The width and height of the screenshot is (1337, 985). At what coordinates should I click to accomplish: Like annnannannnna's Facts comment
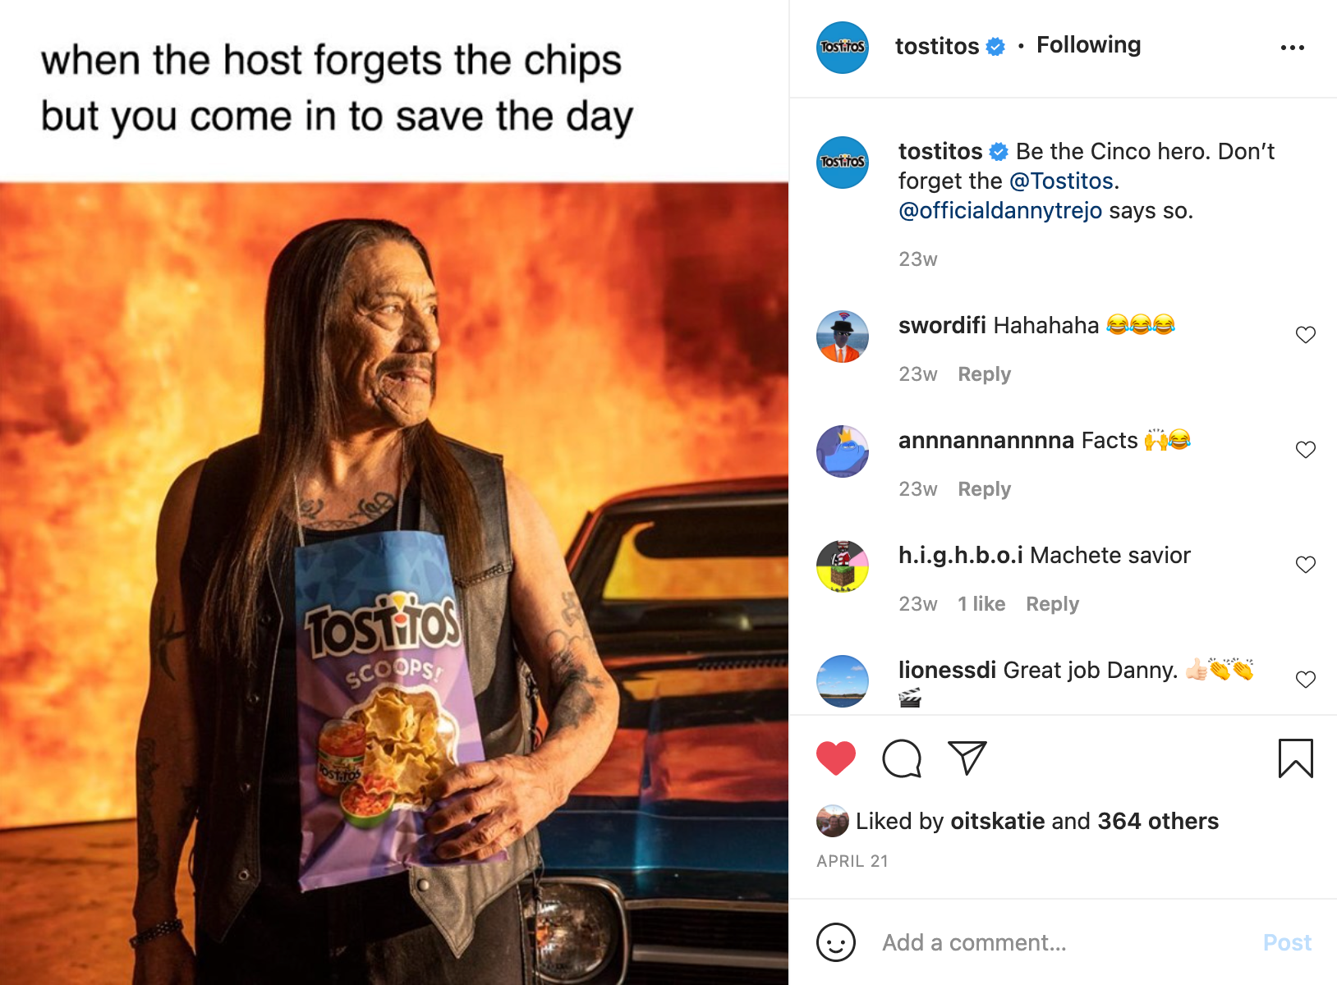pos(1306,450)
